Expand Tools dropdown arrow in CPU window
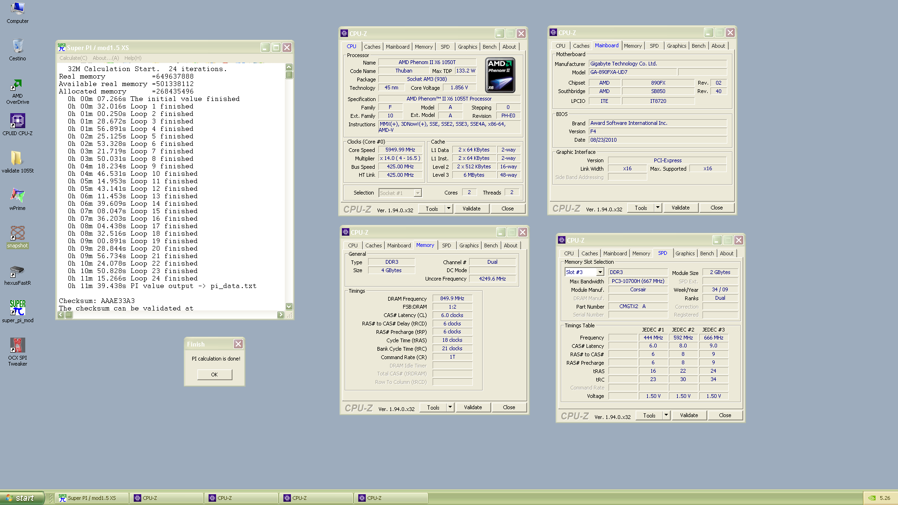This screenshot has width=898, height=505. point(449,209)
